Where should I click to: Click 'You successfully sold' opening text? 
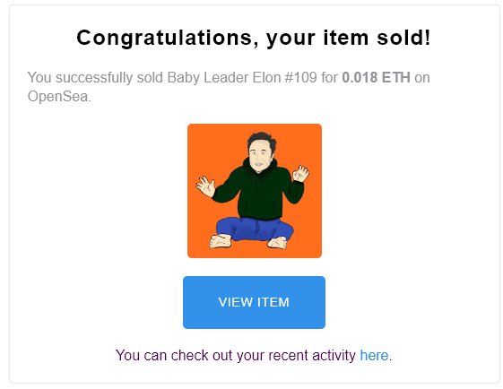pyautogui.click(x=95, y=78)
